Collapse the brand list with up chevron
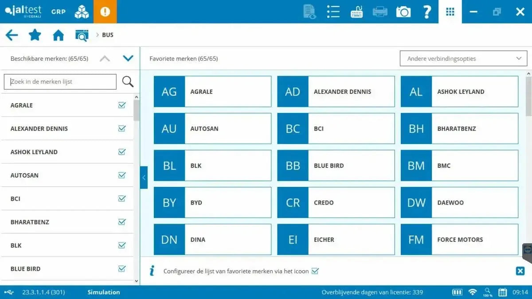 point(105,58)
